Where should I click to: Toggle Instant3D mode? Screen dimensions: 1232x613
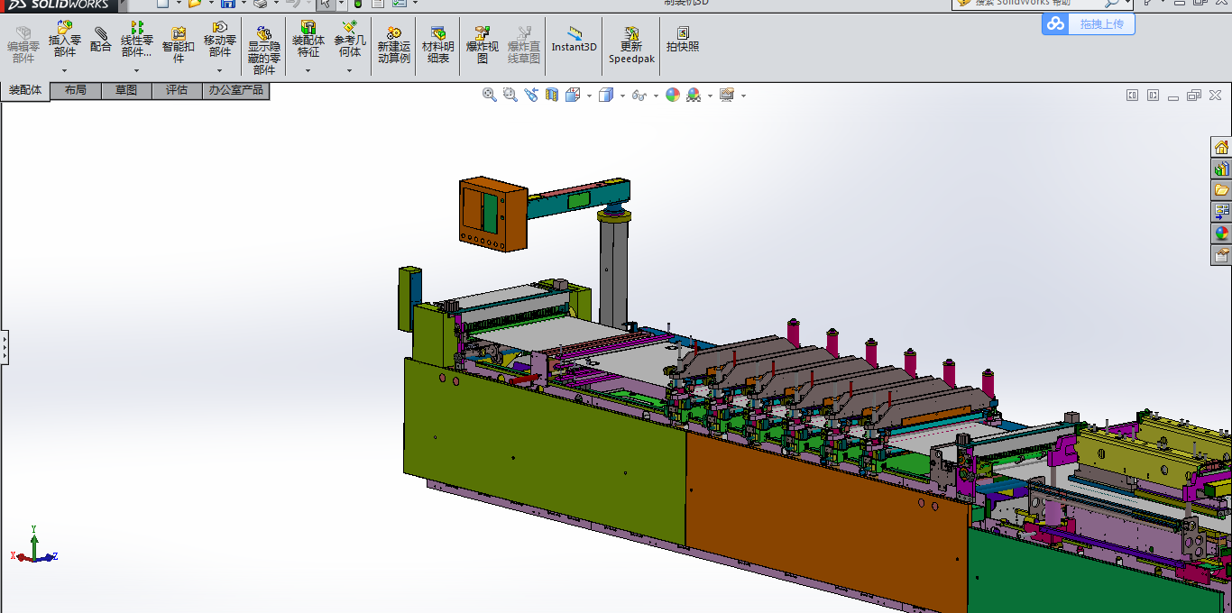(x=574, y=34)
